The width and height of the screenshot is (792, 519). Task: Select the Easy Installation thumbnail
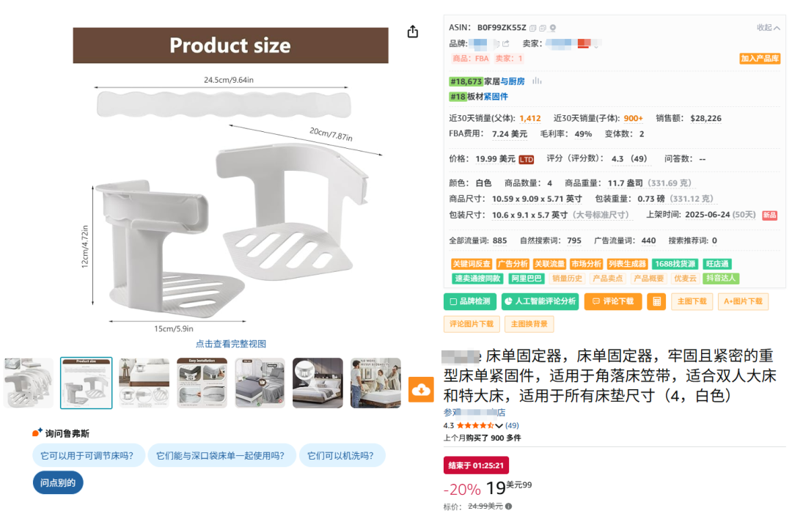pyautogui.click(x=202, y=383)
